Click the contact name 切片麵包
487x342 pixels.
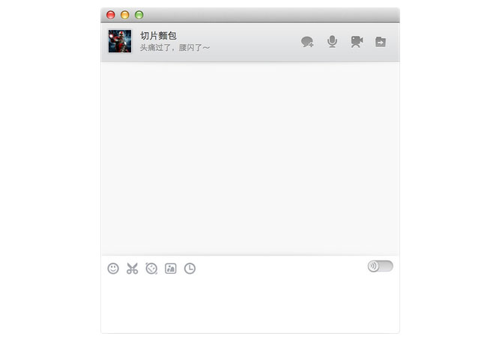tap(158, 36)
